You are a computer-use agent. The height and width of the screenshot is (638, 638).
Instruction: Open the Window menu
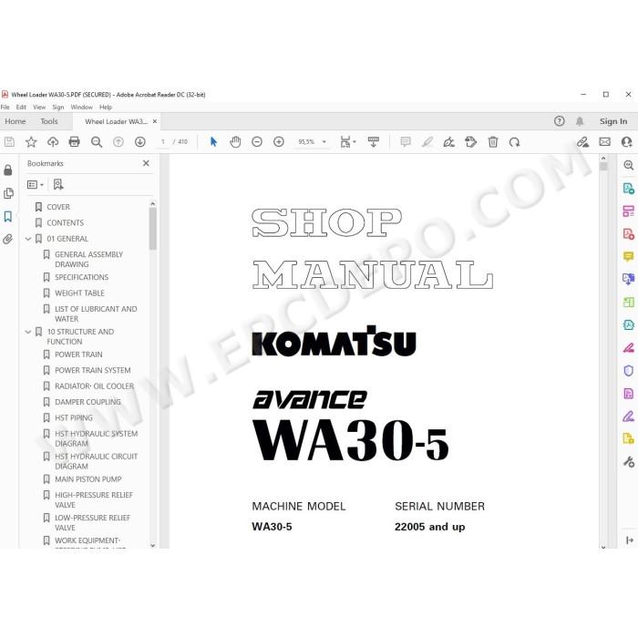(x=81, y=107)
